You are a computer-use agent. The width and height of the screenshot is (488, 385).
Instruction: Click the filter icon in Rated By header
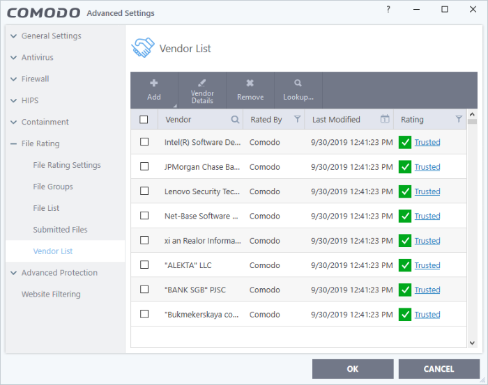coord(297,119)
